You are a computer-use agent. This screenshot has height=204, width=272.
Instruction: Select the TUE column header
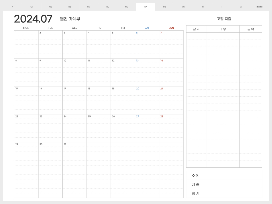click(x=50, y=28)
